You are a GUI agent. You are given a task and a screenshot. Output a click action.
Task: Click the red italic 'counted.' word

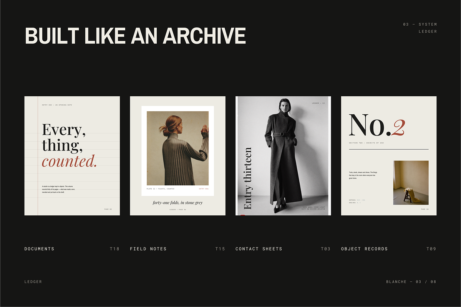pyautogui.click(x=69, y=162)
